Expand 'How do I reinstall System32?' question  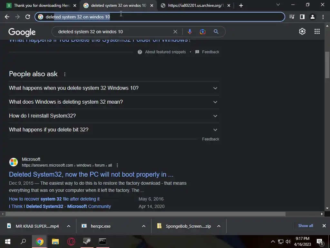coord(114,116)
